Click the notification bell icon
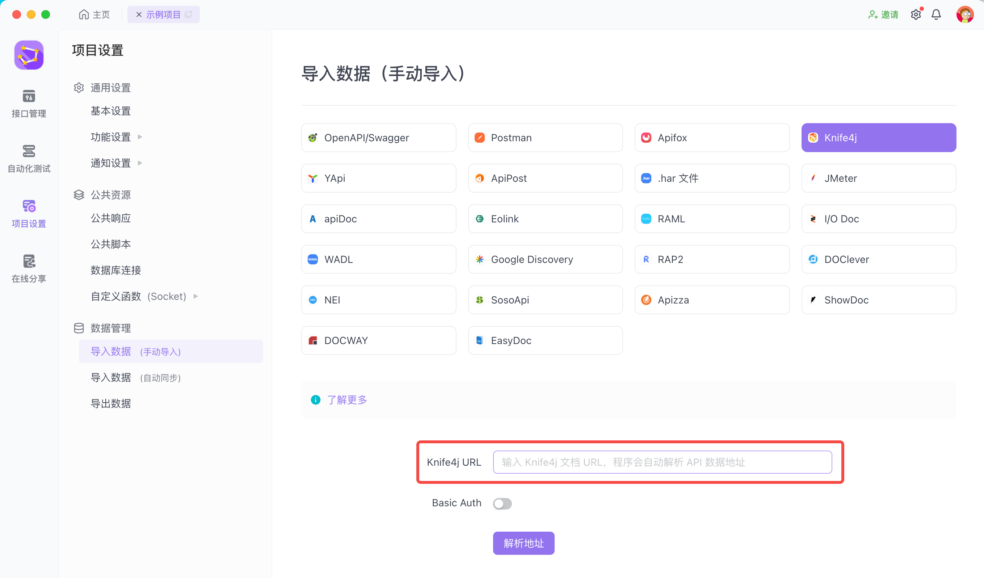 (936, 14)
